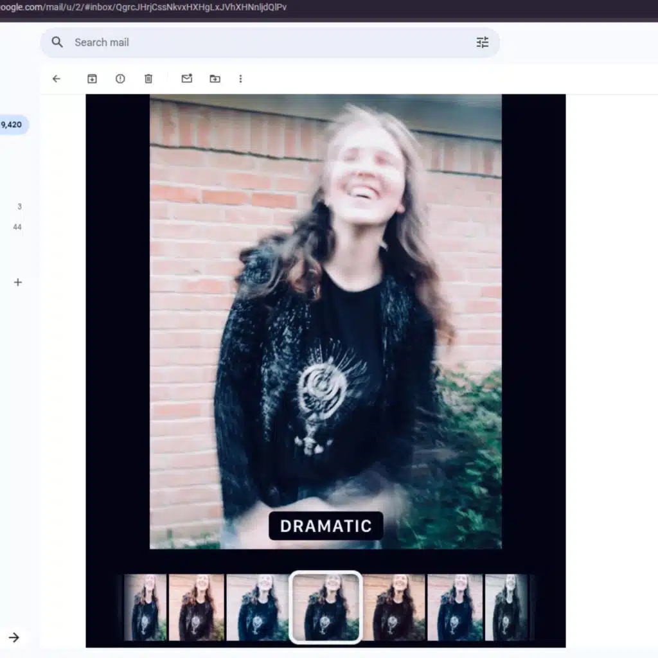Archive this email

click(92, 78)
